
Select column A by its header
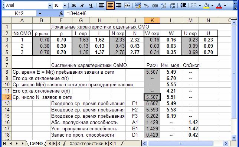(x=22, y=20)
